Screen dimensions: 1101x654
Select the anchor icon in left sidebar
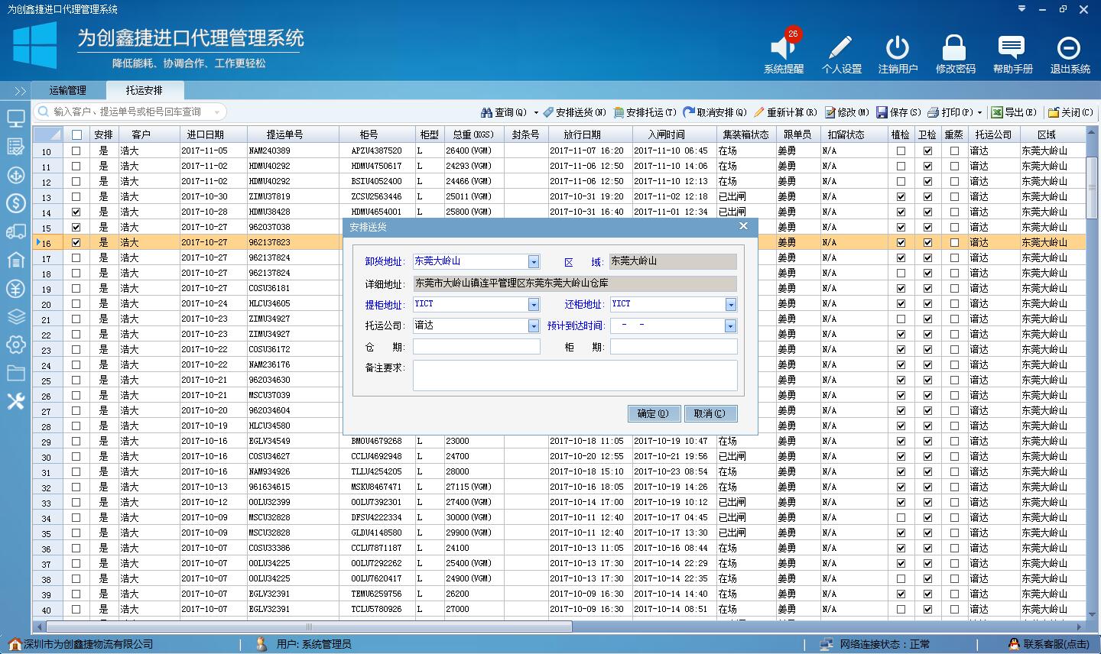(15, 175)
